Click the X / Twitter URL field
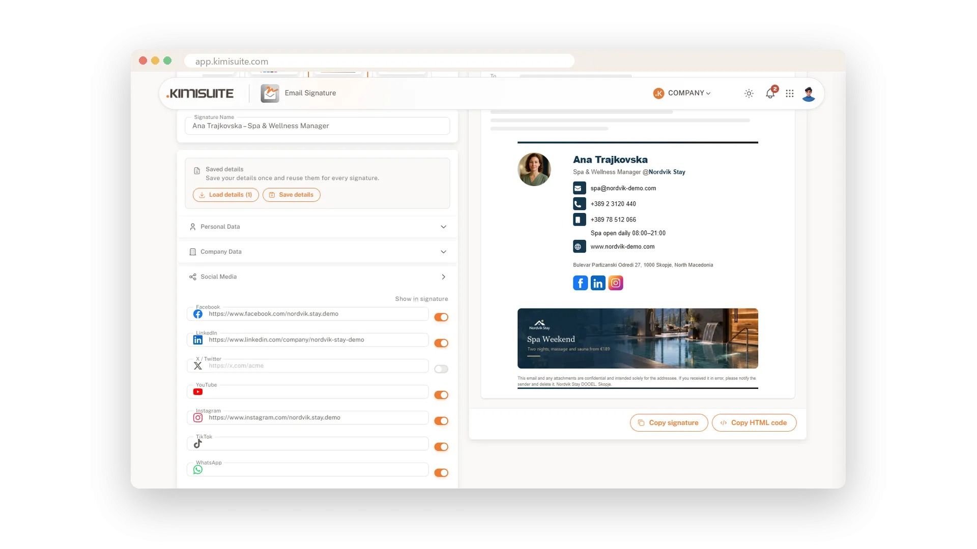Image resolution: width=977 pixels, height=549 pixels. pos(308,366)
